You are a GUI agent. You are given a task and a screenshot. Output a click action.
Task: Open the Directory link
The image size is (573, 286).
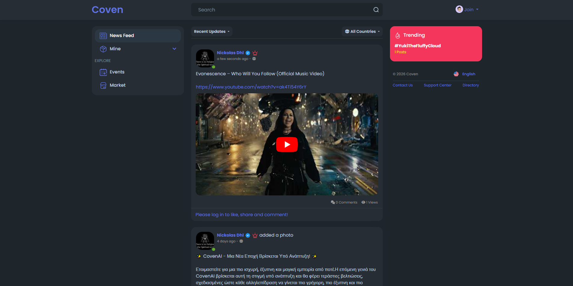pyautogui.click(x=471, y=85)
